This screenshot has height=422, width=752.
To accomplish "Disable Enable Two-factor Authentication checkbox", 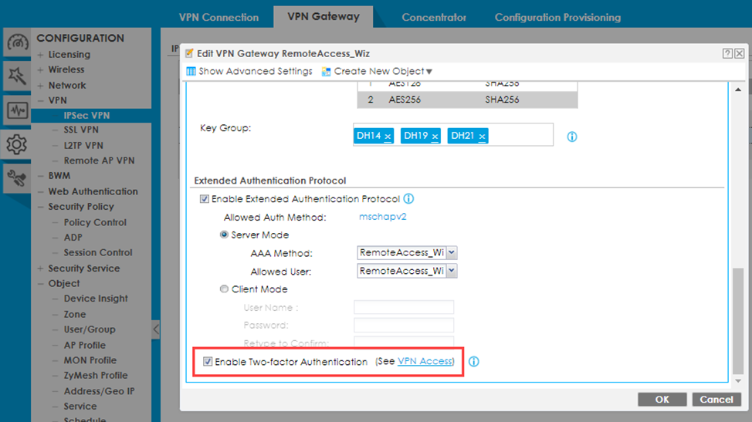I will pos(208,362).
